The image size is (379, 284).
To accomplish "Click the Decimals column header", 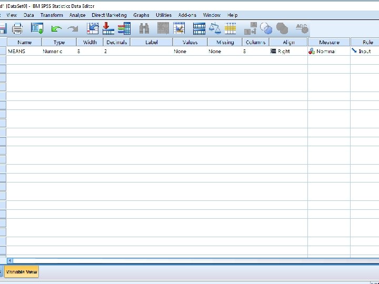I will tap(117, 42).
